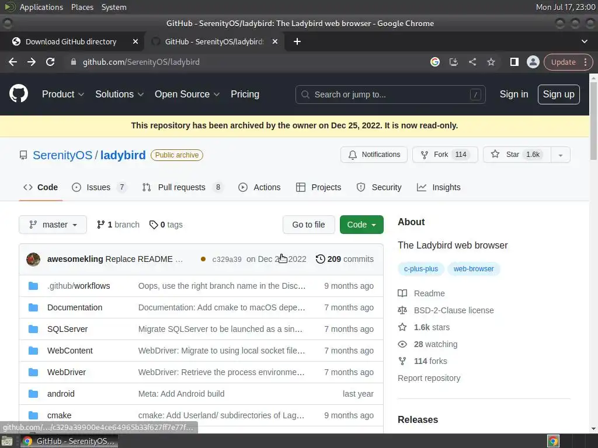Click Chrome's forward arrow
598x448 pixels.
pos(32,62)
